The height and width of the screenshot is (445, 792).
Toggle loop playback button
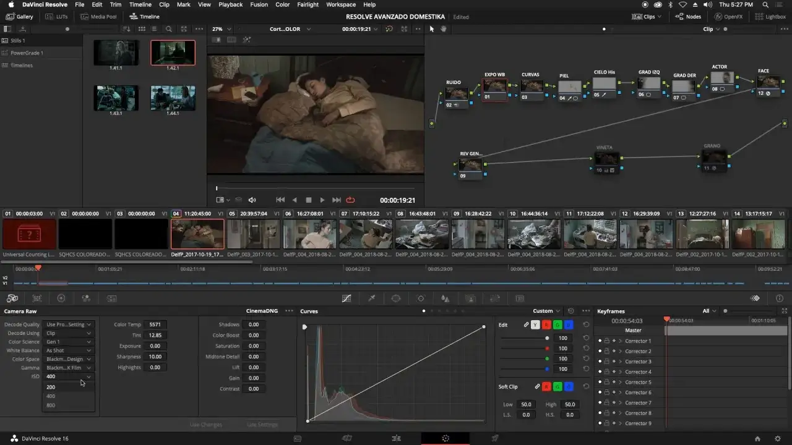(351, 200)
